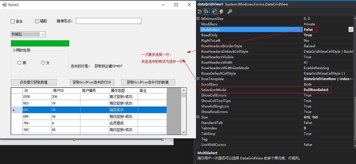Open Property Pages wrench icon
Image resolution: width=356 pixels, height=164 pixels.
(230, 12)
